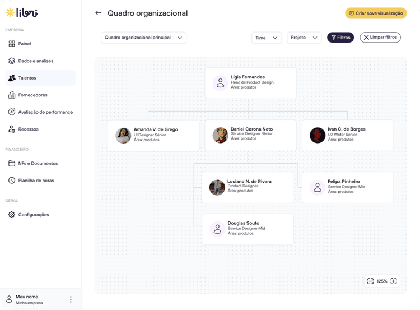The height and width of the screenshot is (310, 420).
Task: Click the Painel grid icon in sidebar
Action: (12, 44)
